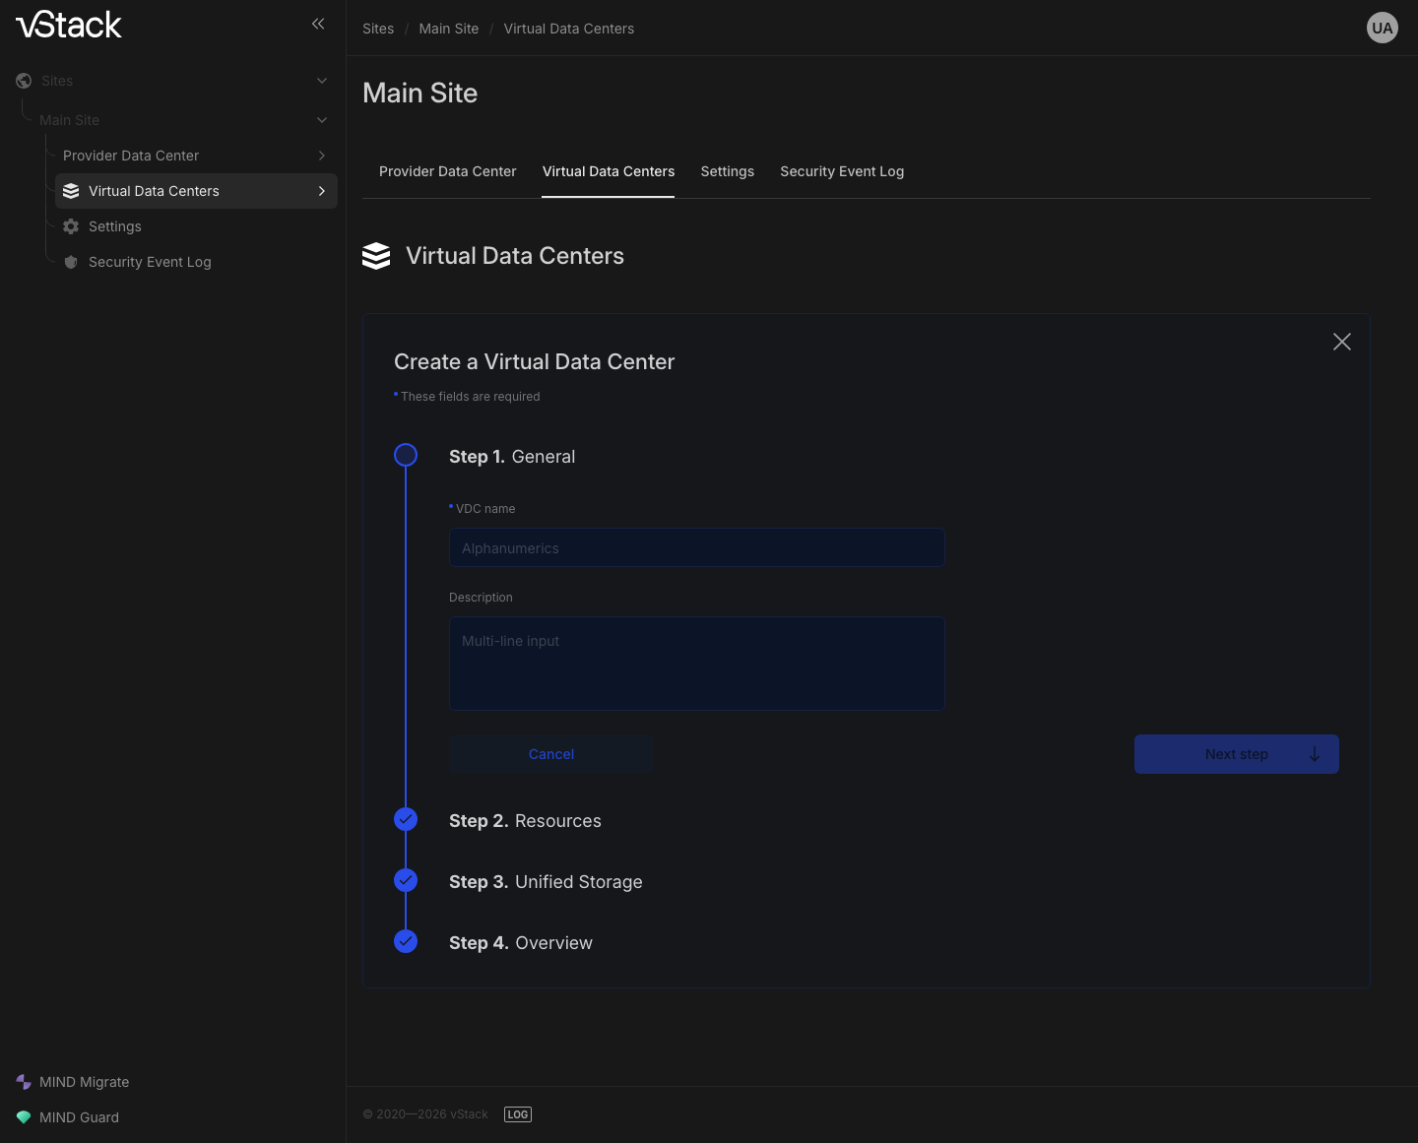Open MIND Migrate link text
This screenshot has height=1143, width=1418.
tap(85, 1082)
